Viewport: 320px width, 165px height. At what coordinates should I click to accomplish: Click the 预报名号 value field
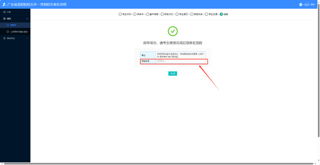pyautogui.click(x=181, y=61)
